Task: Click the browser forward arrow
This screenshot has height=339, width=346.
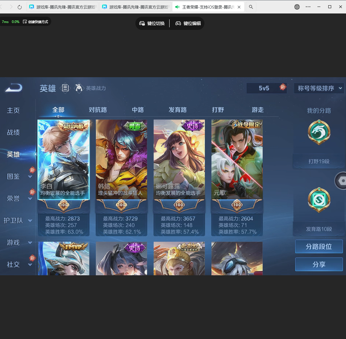Action: (11, 7)
